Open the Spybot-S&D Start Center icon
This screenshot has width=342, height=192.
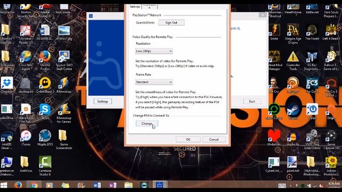click(x=64, y=60)
